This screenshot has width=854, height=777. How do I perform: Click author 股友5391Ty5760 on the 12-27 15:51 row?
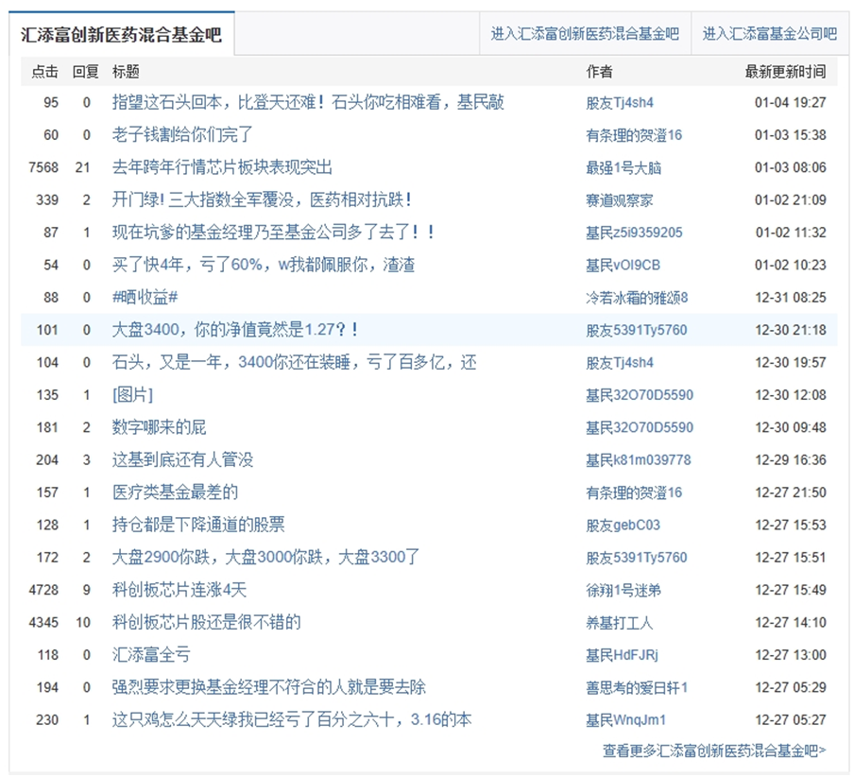coord(637,558)
